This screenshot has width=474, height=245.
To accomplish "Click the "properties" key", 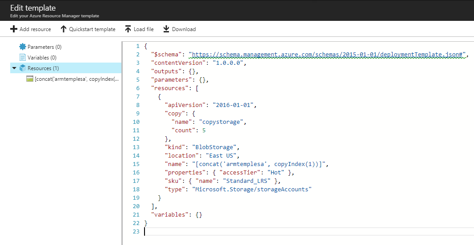I will click(185, 173).
